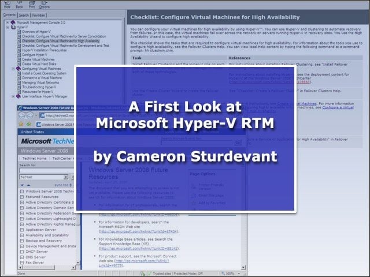Click the Internet Explorer title bar icon
Screen dimensions: 370x277
[20, 108]
